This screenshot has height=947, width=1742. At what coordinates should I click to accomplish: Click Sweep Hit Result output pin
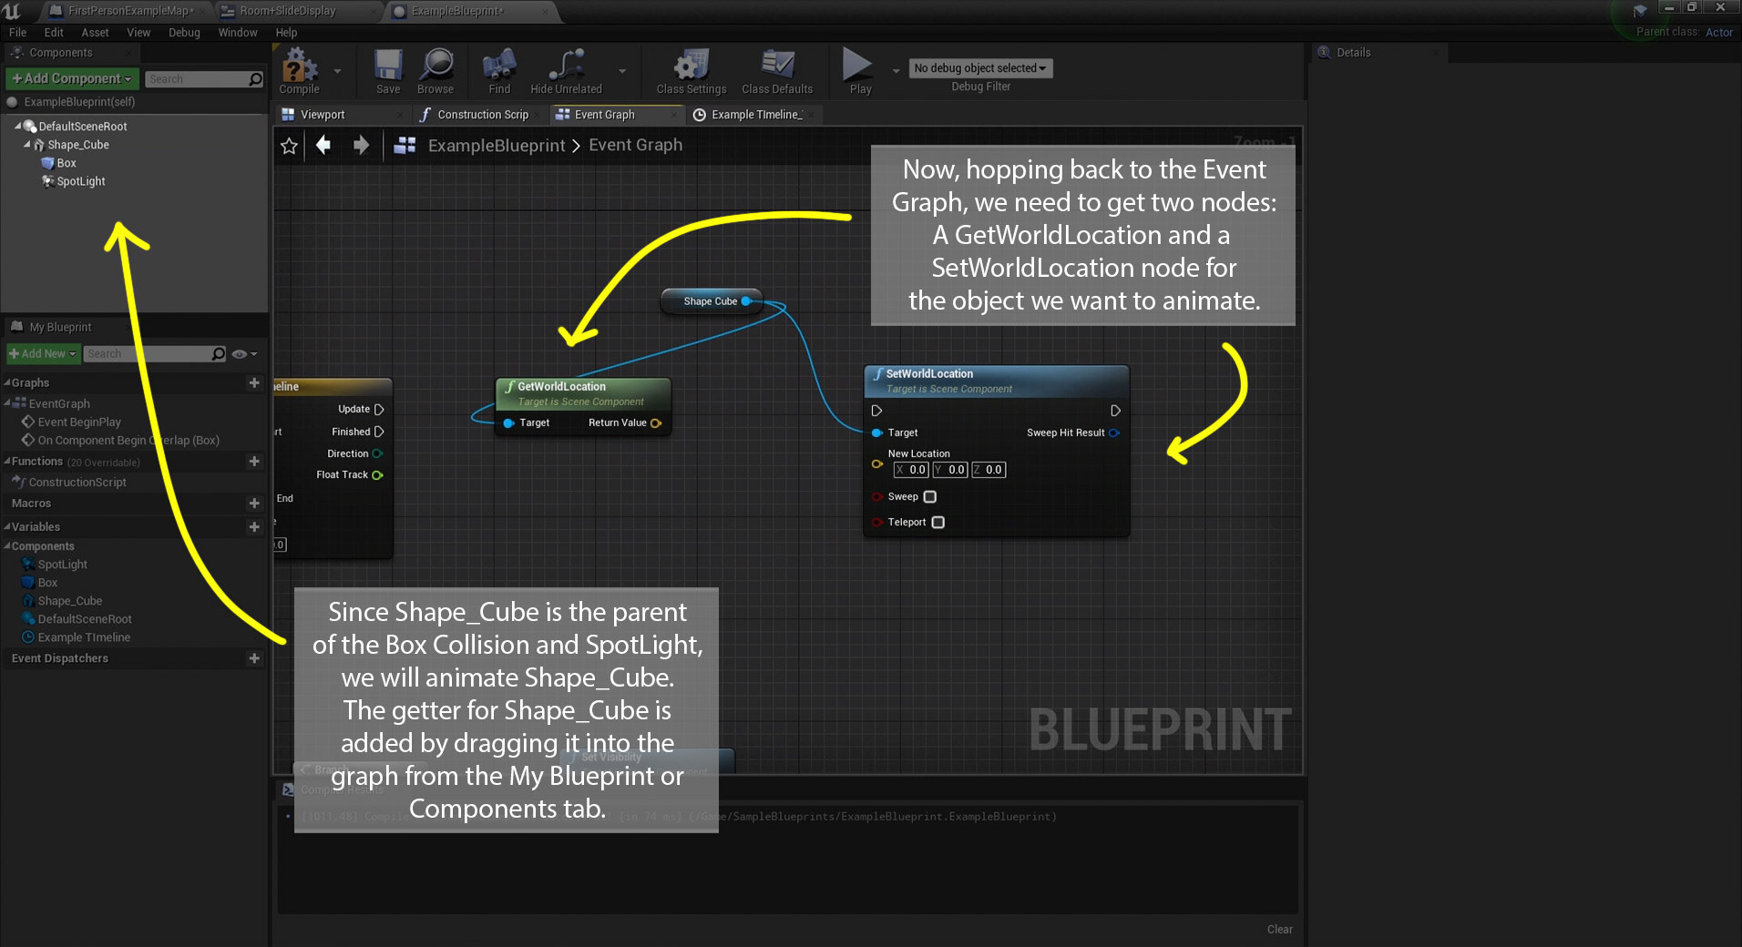tap(1114, 433)
